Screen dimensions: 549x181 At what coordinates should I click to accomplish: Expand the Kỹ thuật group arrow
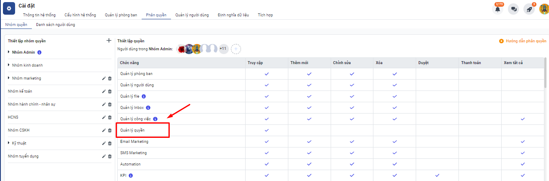click(9, 143)
